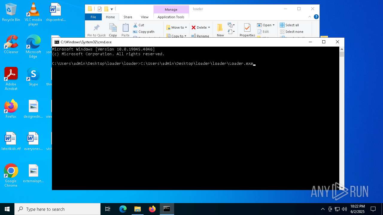Click the taskbar search box

(57, 209)
